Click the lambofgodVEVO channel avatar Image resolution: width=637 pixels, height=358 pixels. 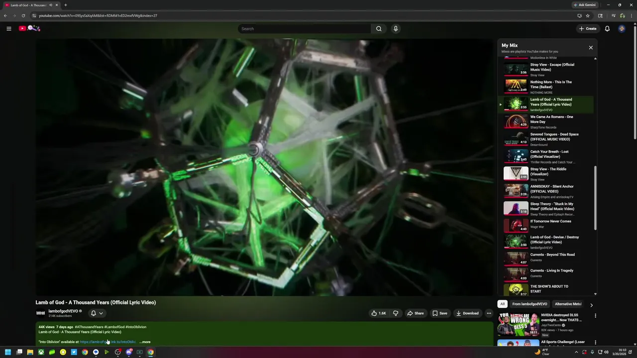pyautogui.click(x=41, y=313)
